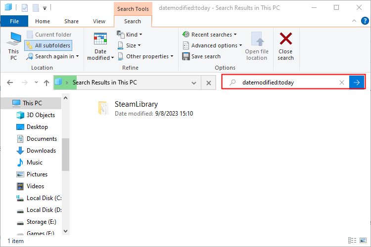Screen dimensions: 371x247
Task: Switch to the View ribbon tab
Action: click(99, 21)
